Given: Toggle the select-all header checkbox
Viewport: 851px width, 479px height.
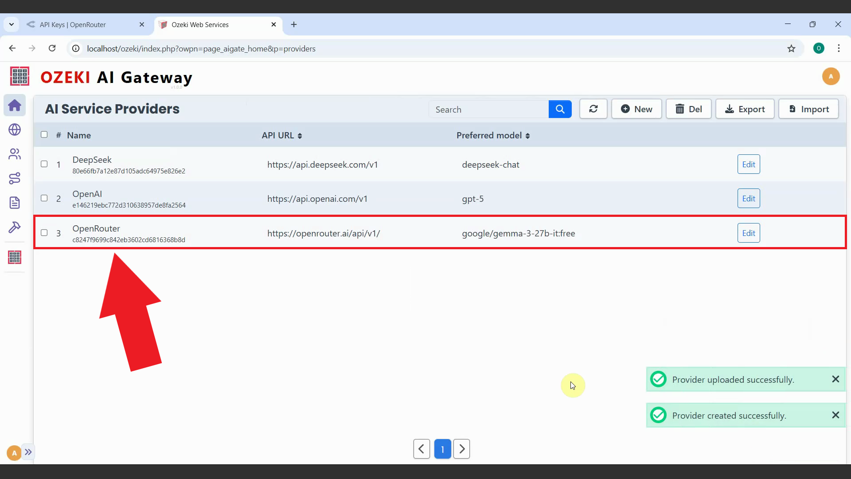Looking at the screenshot, I should [x=44, y=135].
